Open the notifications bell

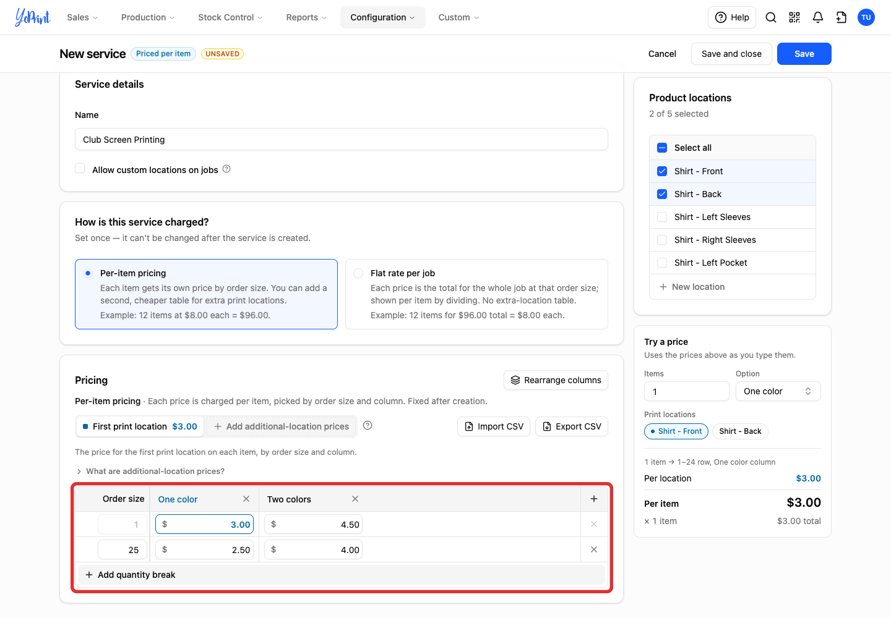click(818, 17)
